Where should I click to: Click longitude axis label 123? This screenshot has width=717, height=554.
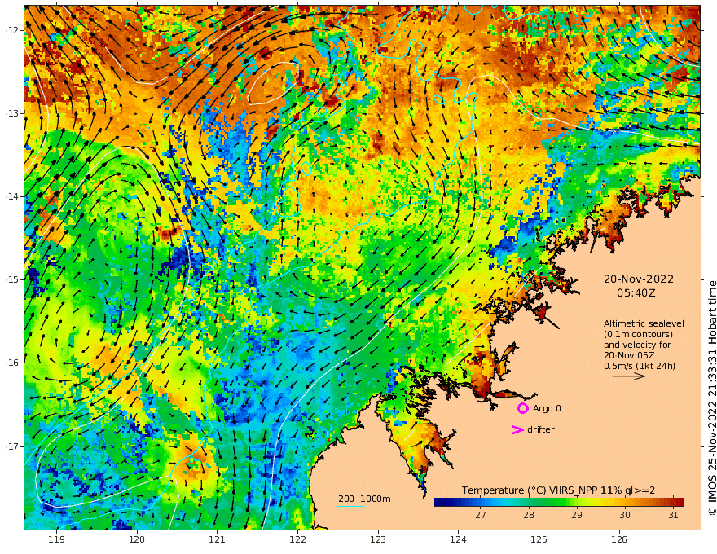click(378, 539)
